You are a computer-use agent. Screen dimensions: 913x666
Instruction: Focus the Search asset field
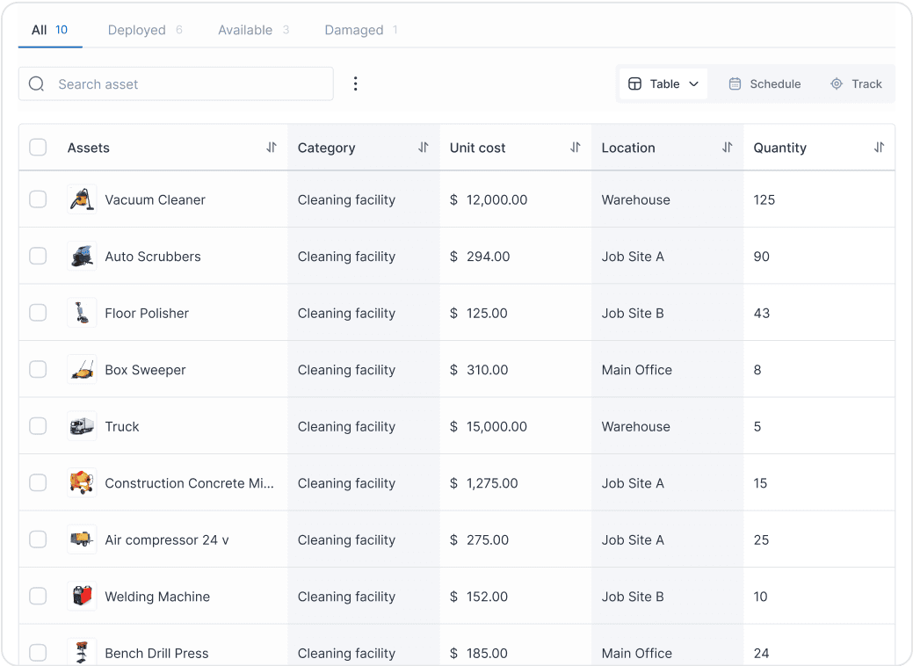click(176, 83)
